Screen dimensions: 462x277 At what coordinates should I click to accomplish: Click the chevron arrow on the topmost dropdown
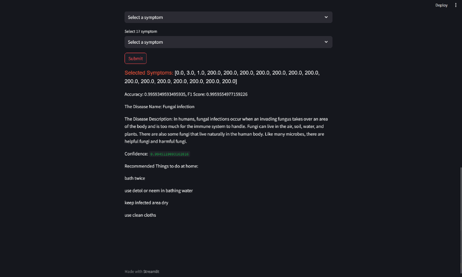point(326,17)
